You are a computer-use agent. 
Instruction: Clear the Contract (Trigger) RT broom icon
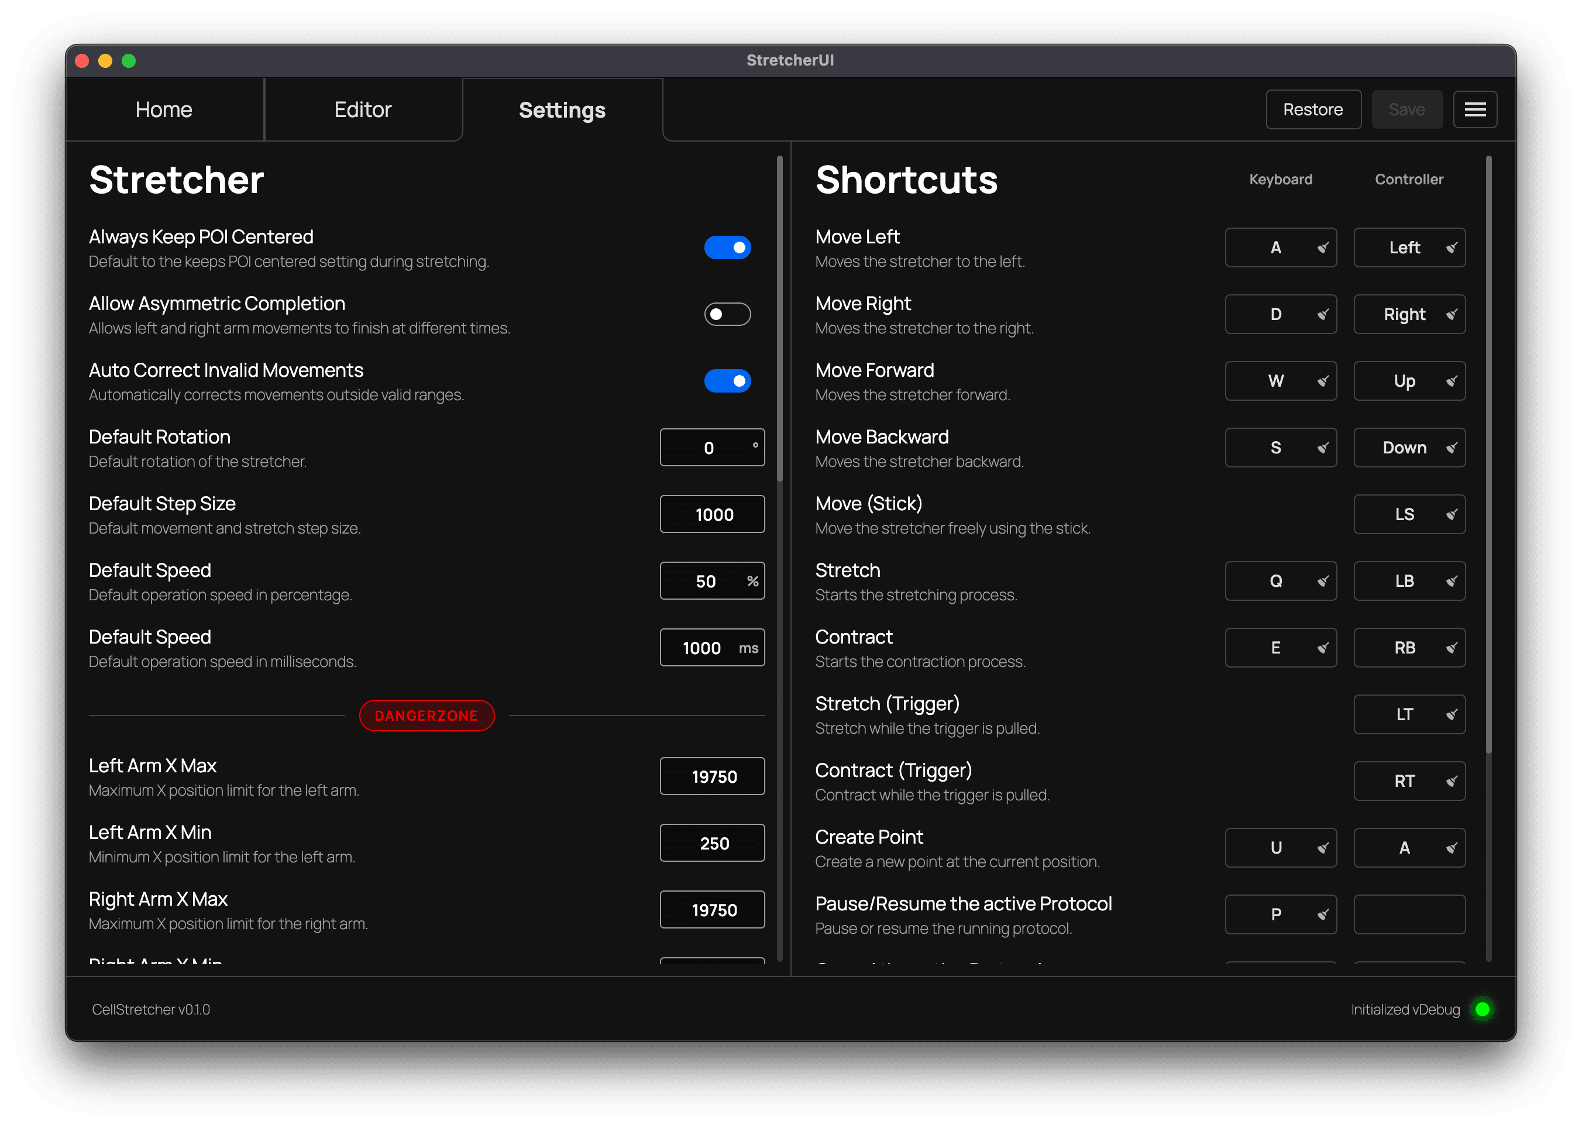[x=1451, y=782]
